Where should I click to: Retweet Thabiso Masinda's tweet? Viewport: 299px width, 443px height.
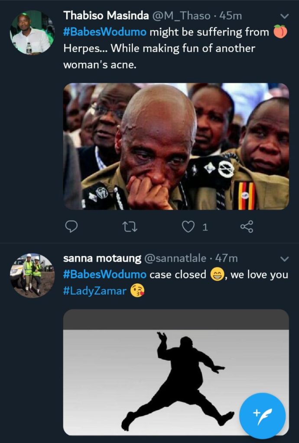click(x=129, y=227)
